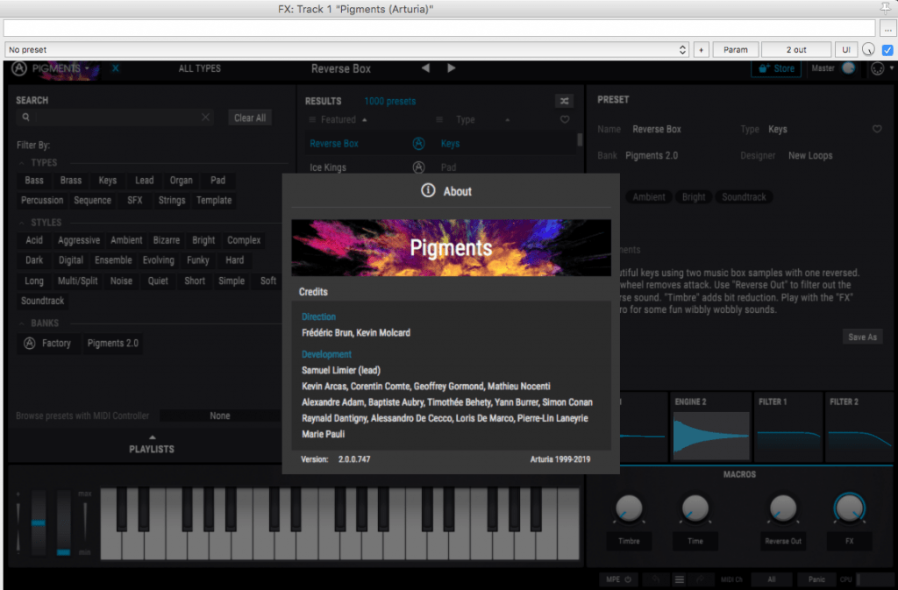Viewport: 898px width, 590px height.
Task: Go to next preset arrow
Action: coord(452,68)
